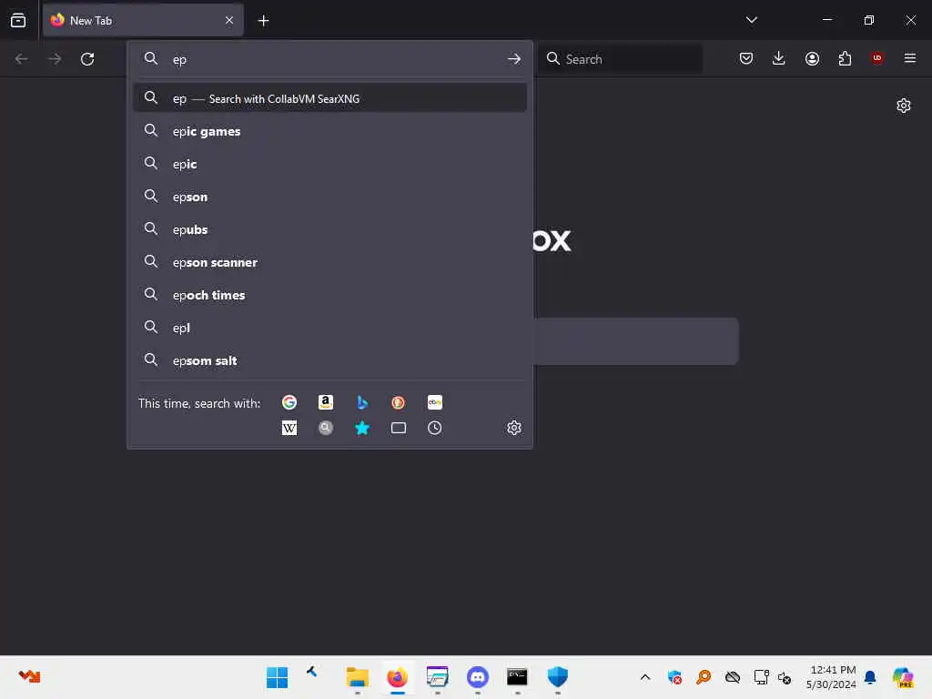Choose the 'epsom salt' suggestion
The image size is (932, 699).
(329, 360)
